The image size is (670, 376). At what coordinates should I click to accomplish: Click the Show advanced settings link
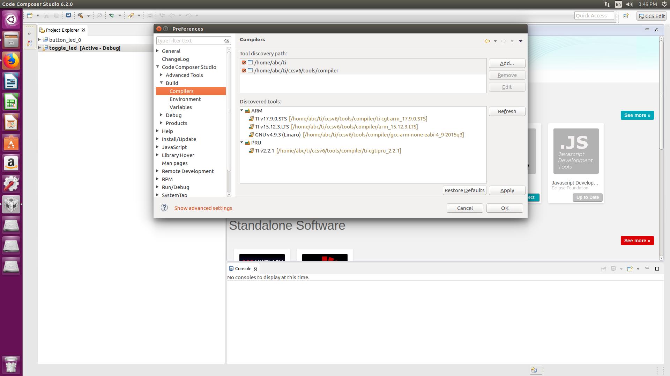[203, 208]
